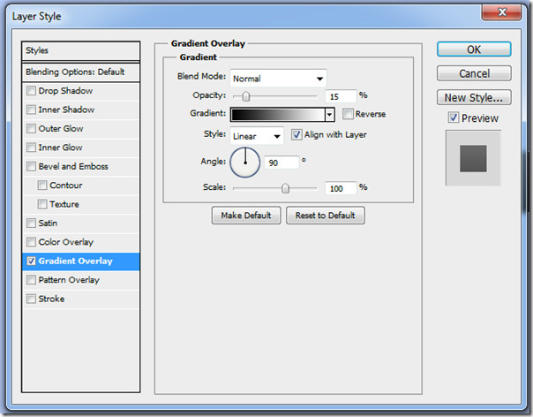533x417 pixels.
Task: Enable the Reverse checkbox
Action: 348,114
